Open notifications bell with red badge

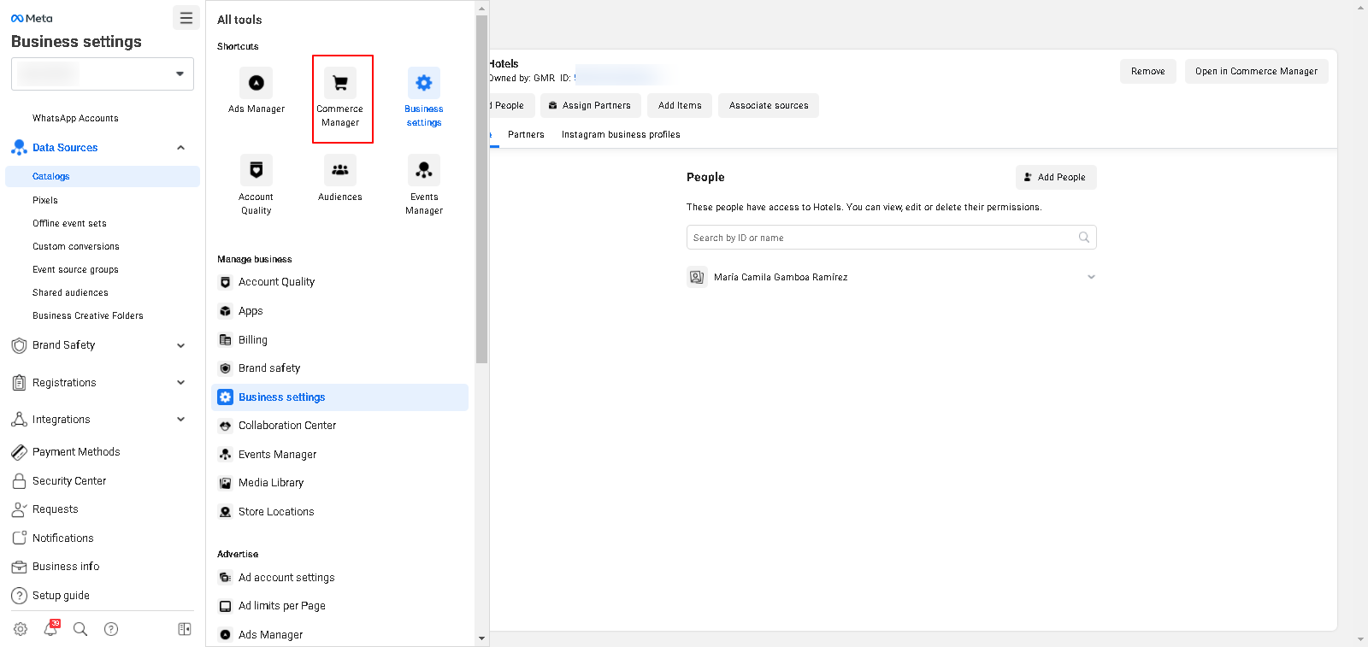pyautogui.click(x=51, y=628)
